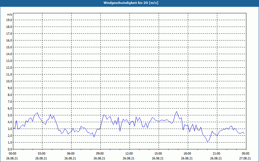
Task: Select the 0,0 y-axis origin label
Action: tap(10, 149)
